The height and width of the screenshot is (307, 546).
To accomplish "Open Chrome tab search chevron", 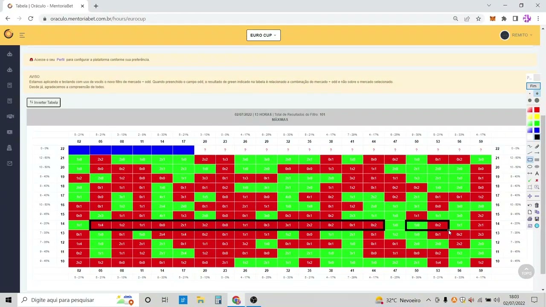I will [x=489, y=6].
